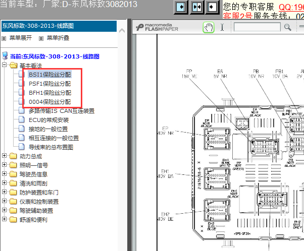Click the 仪表和控制装置 folder icon
The image size is (304, 251).
click(13, 201)
